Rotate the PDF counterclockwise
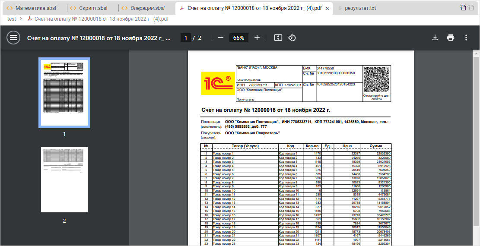The width and height of the screenshot is (480, 246). [x=292, y=38]
